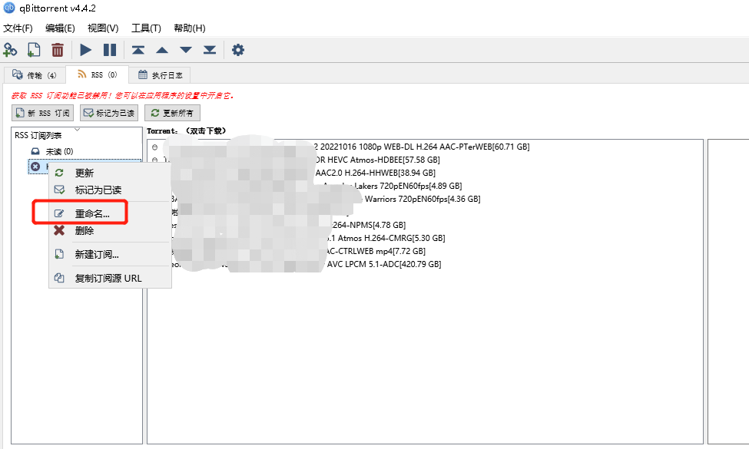Viewport: 749px width, 449px height.
Task: Open the 工具(T) menu
Action: (x=146, y=28)
